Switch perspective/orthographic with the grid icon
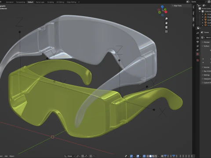Viewport: 211px width, 158px height. click(x=166, y=32)
